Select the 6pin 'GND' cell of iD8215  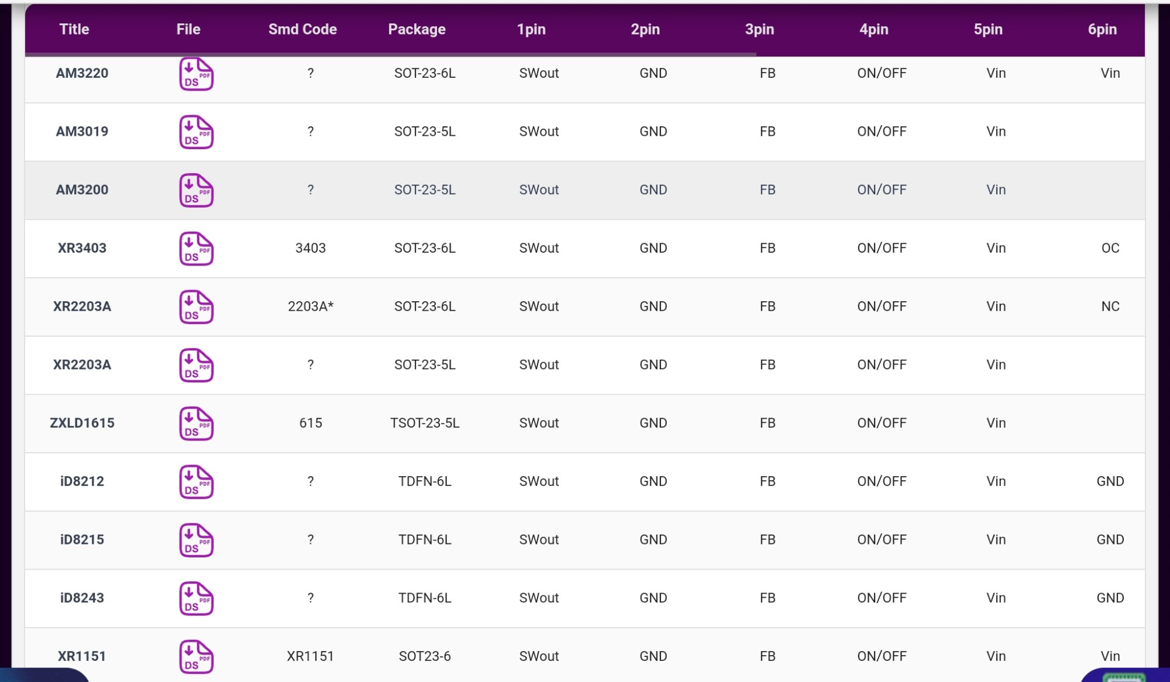point(1110,539)
